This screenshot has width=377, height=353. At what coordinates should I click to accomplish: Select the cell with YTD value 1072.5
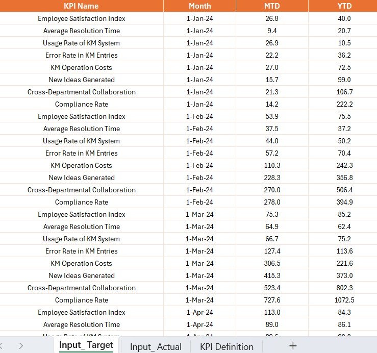pos(344,300)
